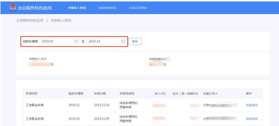Viewport: 279px width, 126px height.
Task: Go to 申诉记录查询 tab
Action: coord(138,8)
